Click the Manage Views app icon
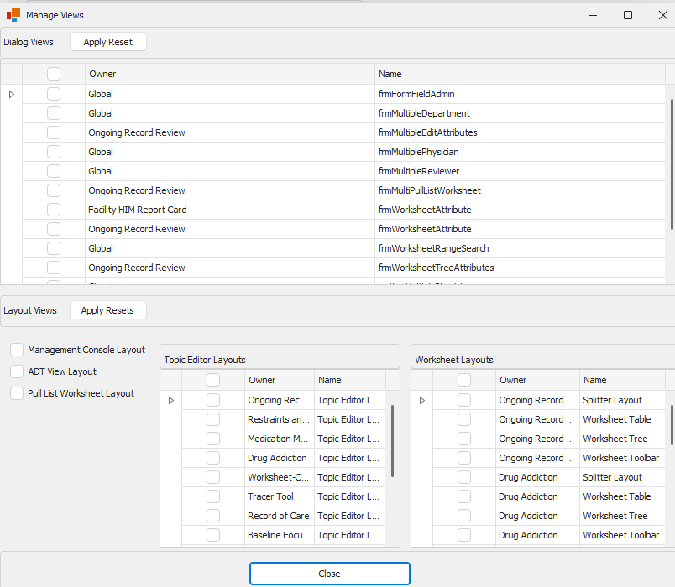Screen dimensions: 675x587 13,15
